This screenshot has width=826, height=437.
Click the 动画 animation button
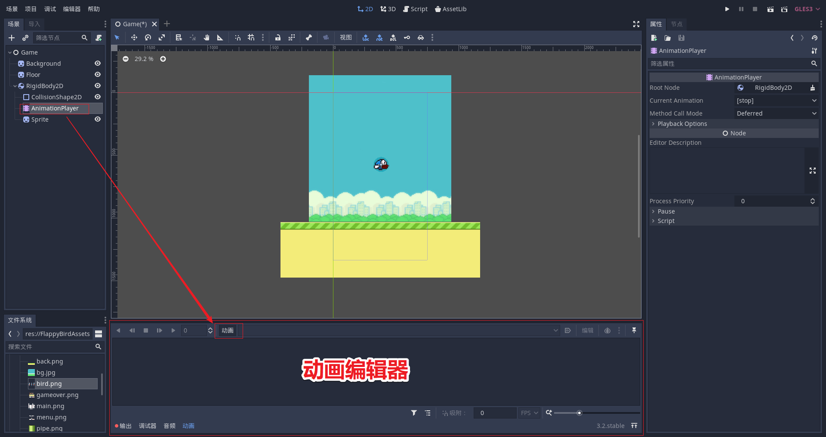point(228,330)
